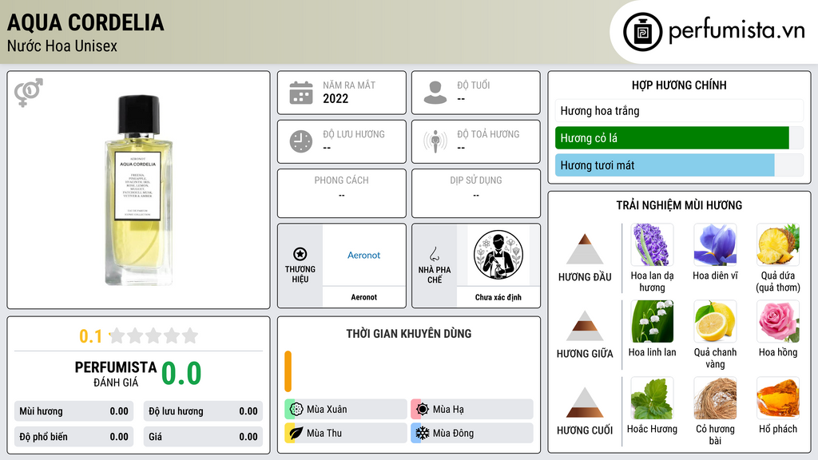818x460 pixels.
Task: Click the calendar icon for launch year
Action: coord(301,93)
